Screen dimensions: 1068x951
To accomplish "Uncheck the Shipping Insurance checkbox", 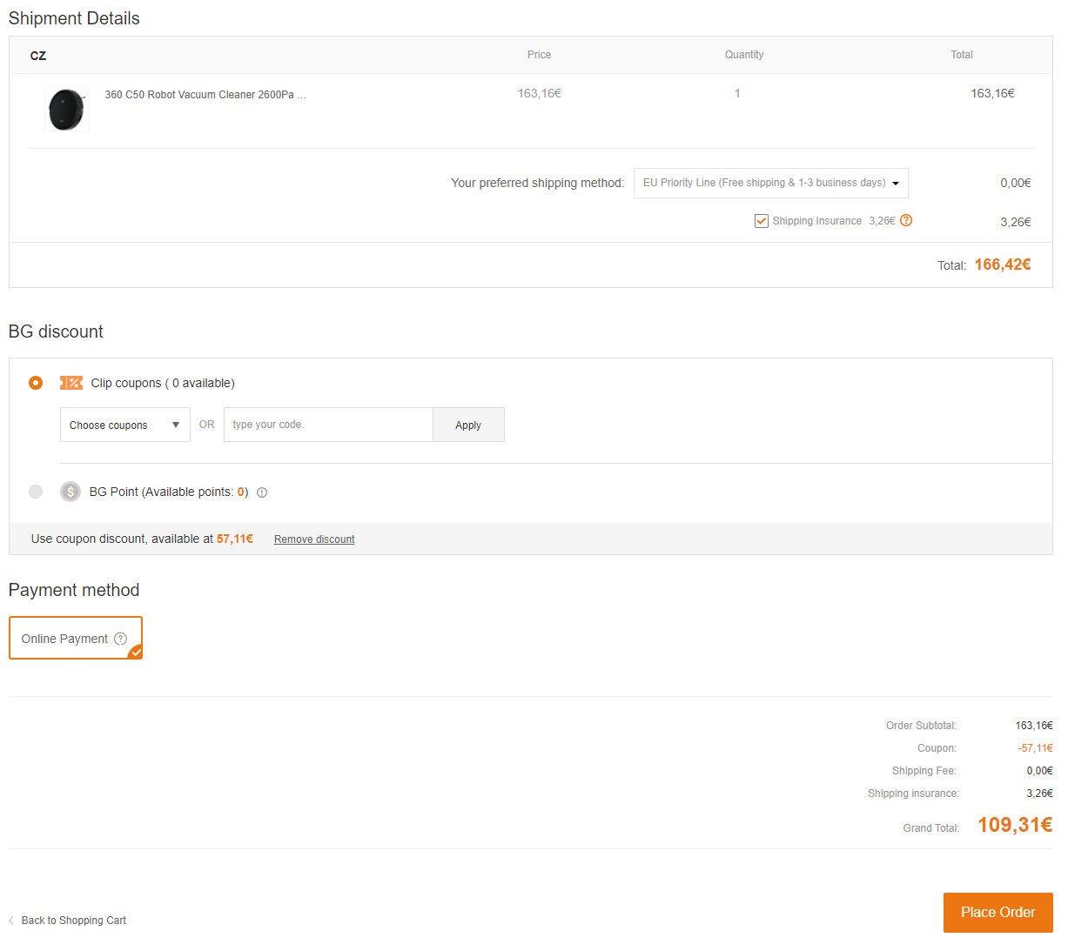I will click(762, 221).
